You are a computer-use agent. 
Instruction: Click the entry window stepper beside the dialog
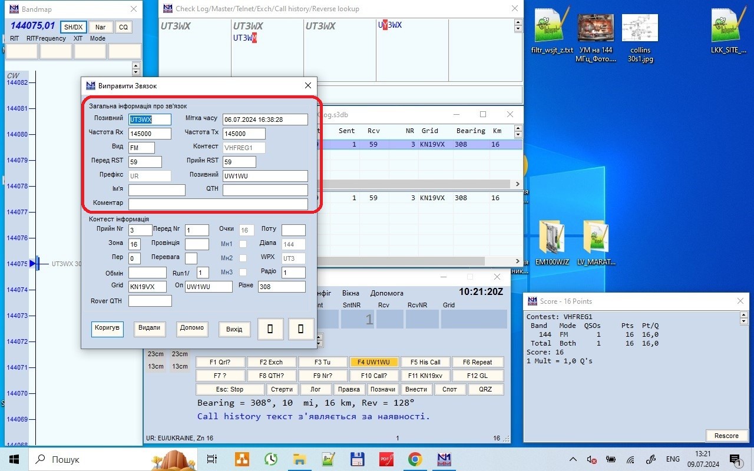click(320, 340)
